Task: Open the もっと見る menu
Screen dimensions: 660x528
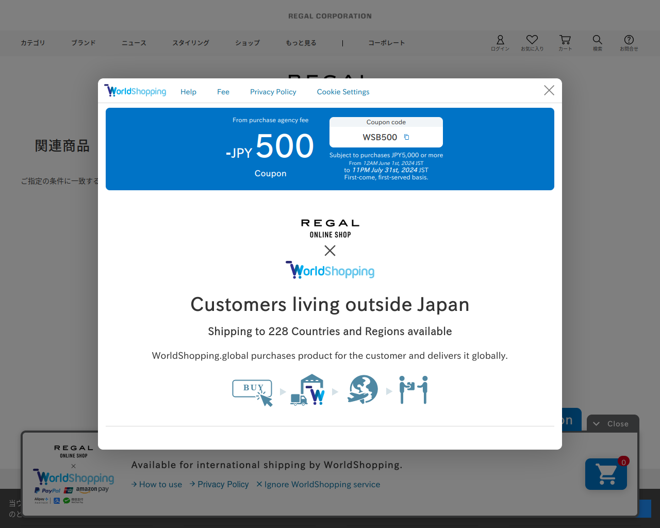Action: (301, 43)
